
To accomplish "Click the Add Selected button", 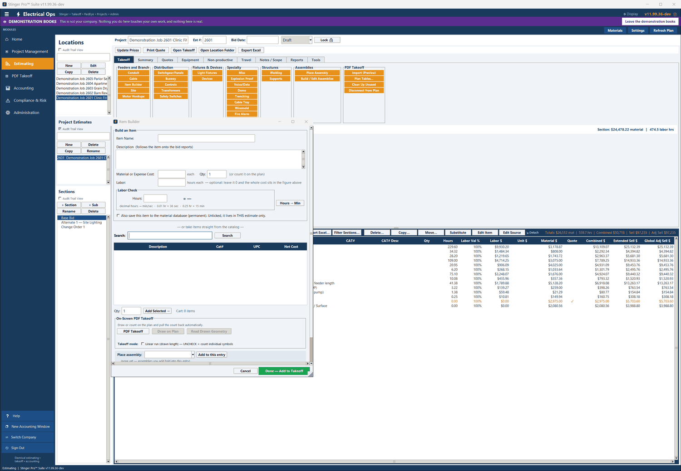I will point(157,311).
